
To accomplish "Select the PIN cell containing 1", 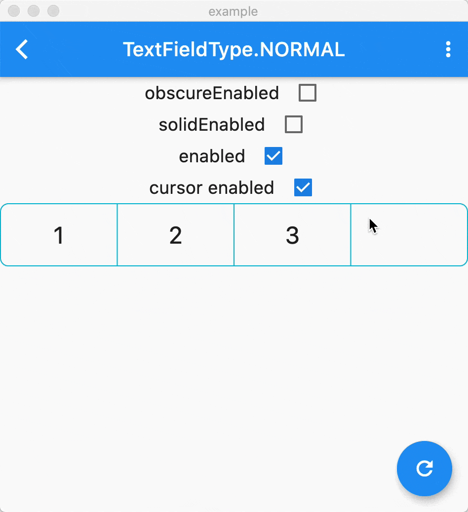I will (59, 235).
